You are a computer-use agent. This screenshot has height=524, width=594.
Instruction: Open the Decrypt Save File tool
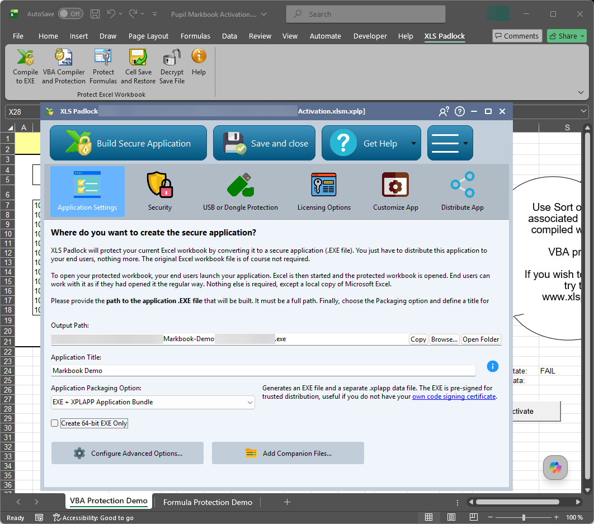click(172, 67)
